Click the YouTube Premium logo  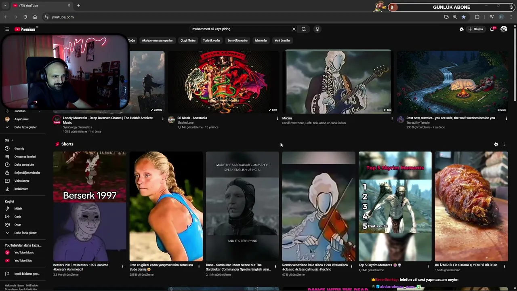[x=25, y=29]
